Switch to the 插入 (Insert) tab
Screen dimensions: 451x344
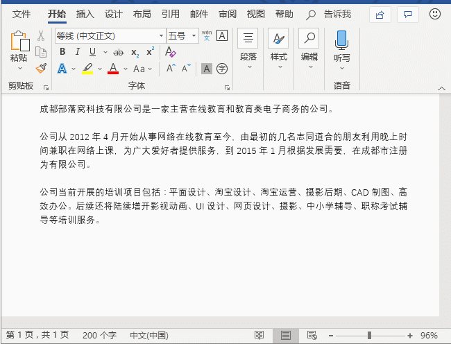click(85, 14)
